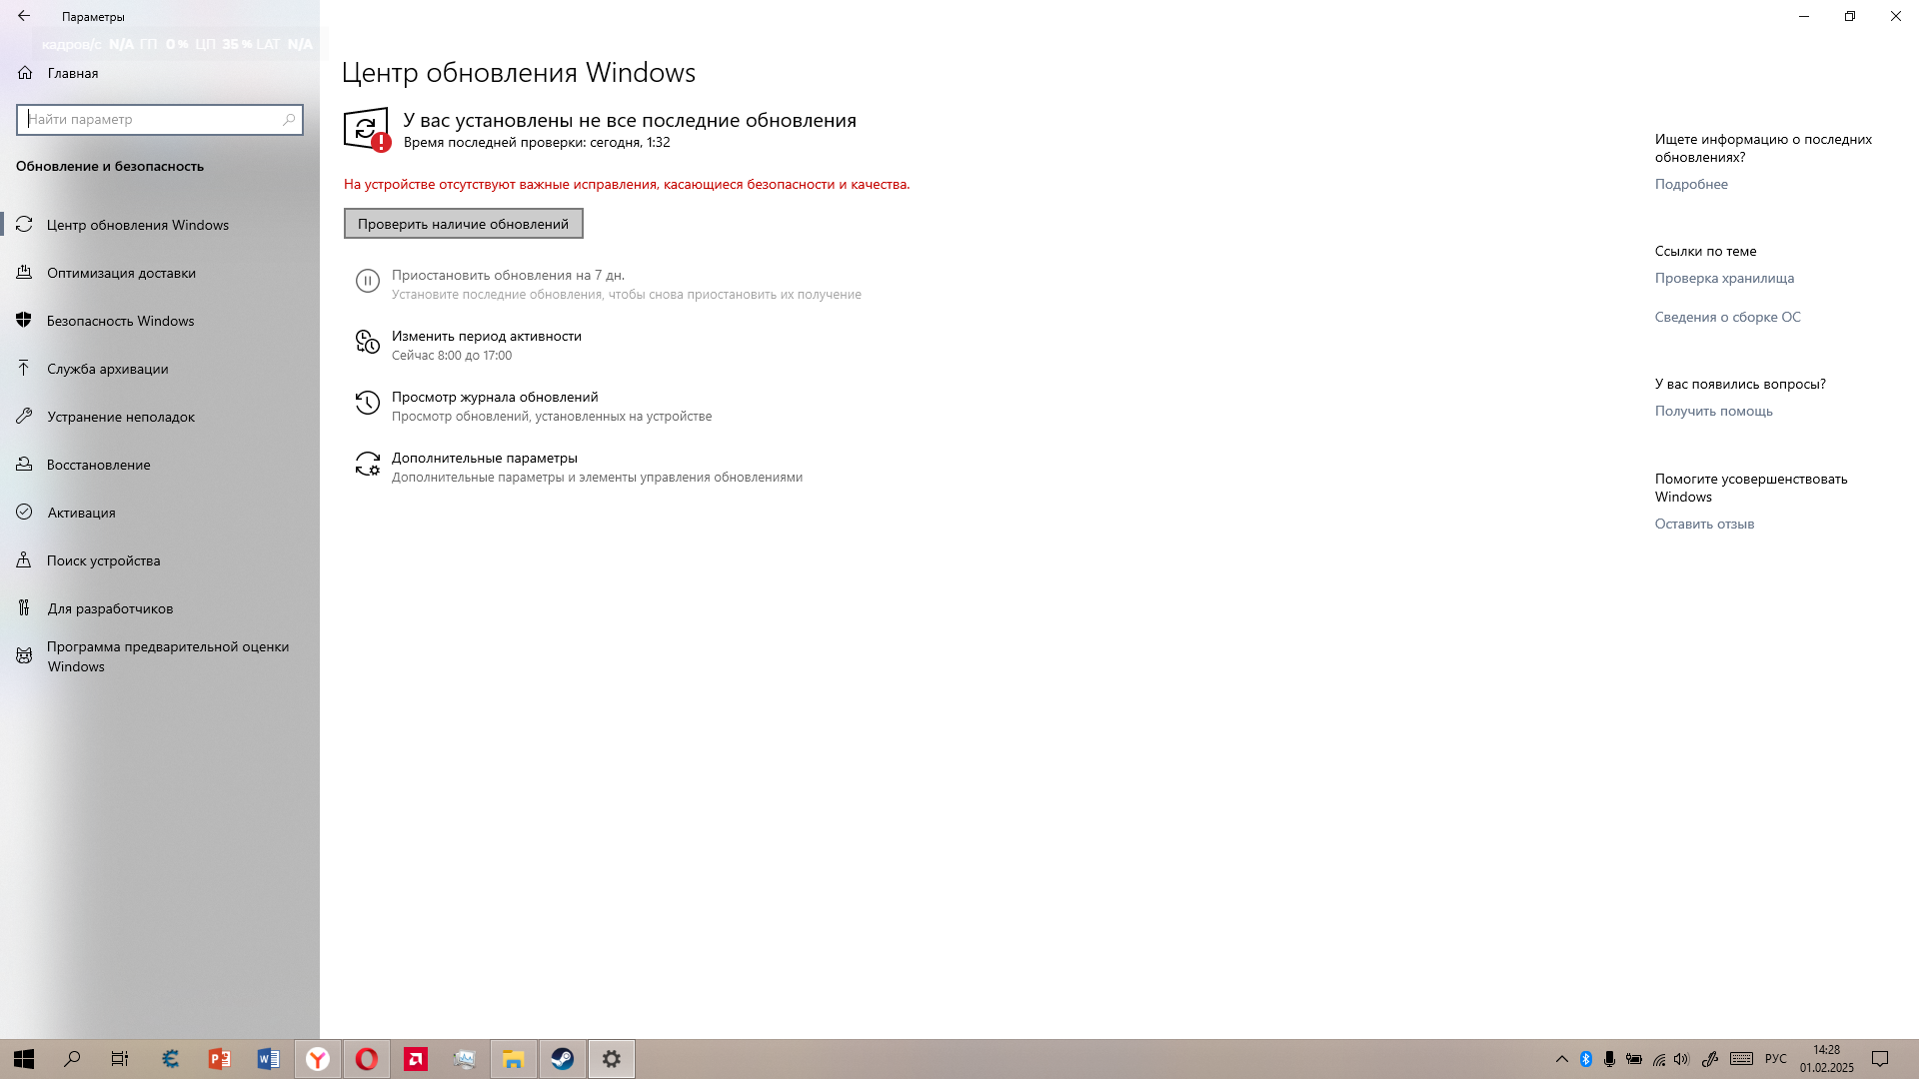Click the update status icon with red alert
The height and width of the screenshot is (1079, 1919).
tap(367, 130)
